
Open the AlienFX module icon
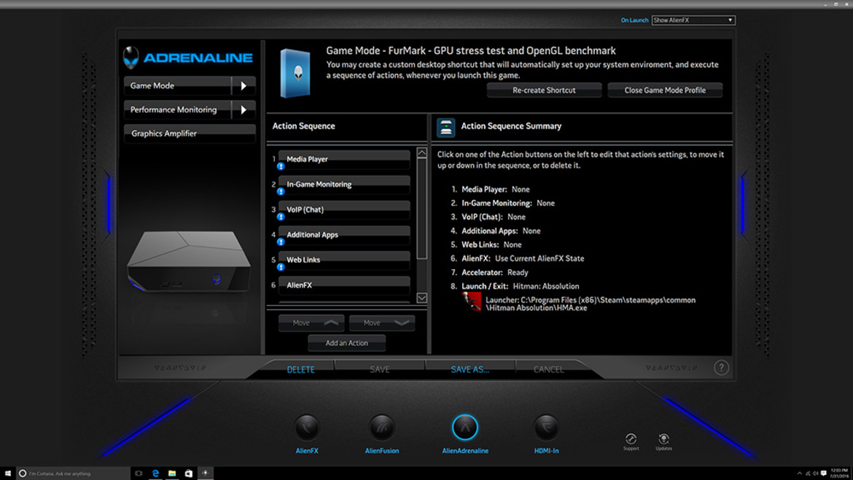pos(307,427)
